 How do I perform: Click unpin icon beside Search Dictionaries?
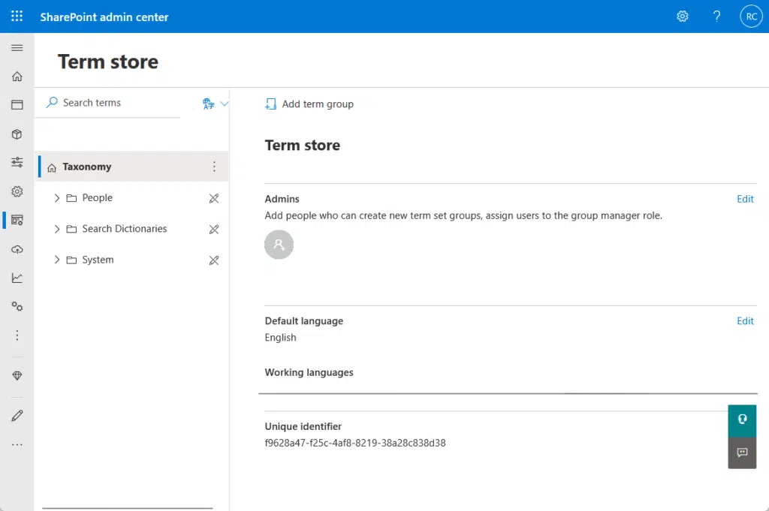tap(214, 229)
